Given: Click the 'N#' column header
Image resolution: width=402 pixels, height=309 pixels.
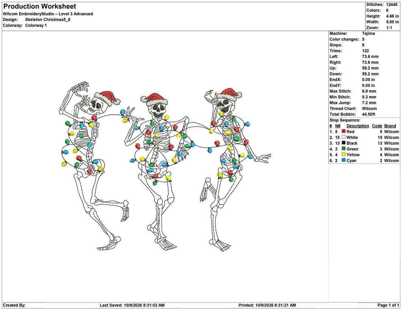Looking at the screenshot, I should [338, 126].
